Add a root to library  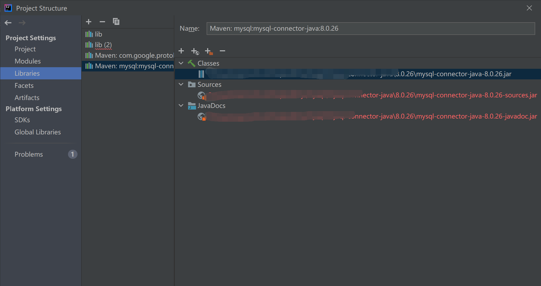click(181, 51)
